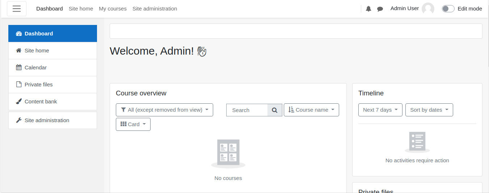This screenshot has width=489, height=193.
Task: Open the Card view dropdown
Action: (133, 124)
